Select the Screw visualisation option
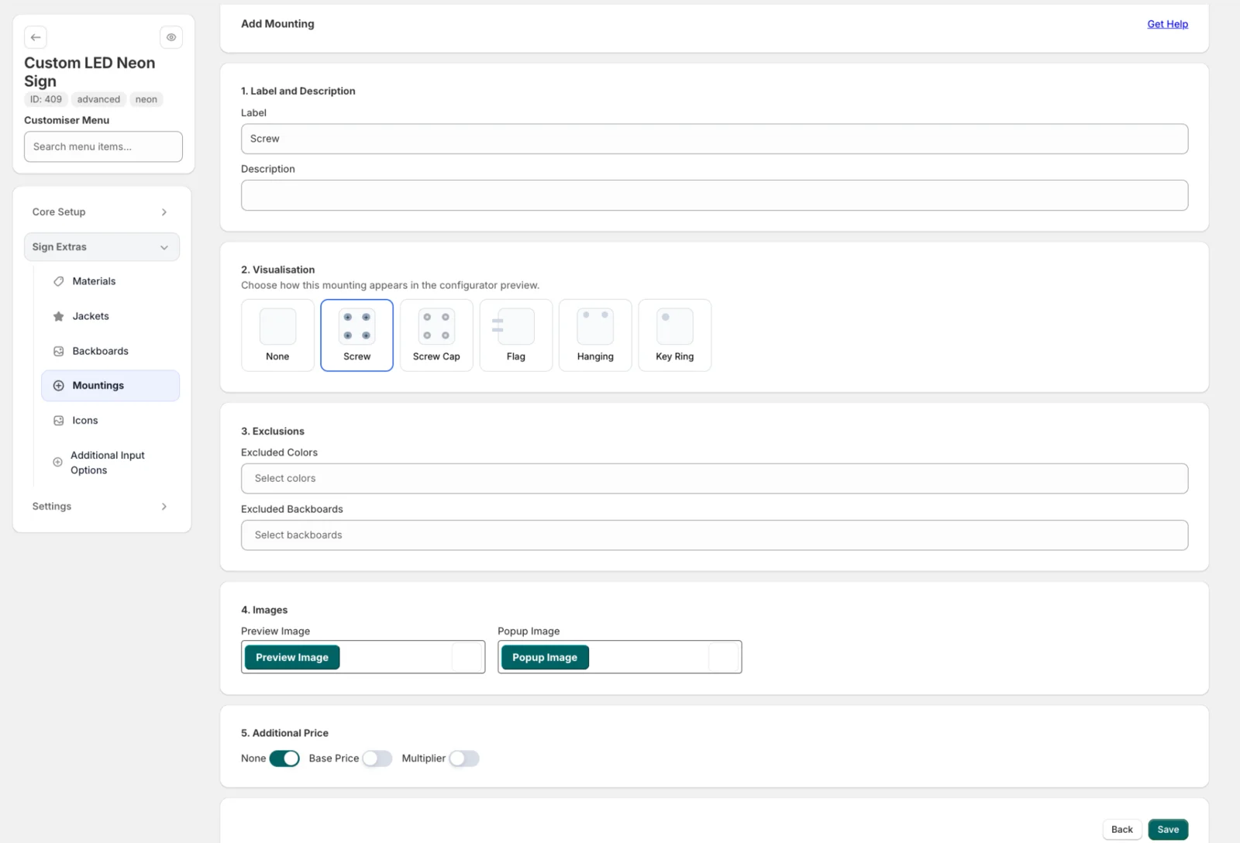 [x=357, y=335]
